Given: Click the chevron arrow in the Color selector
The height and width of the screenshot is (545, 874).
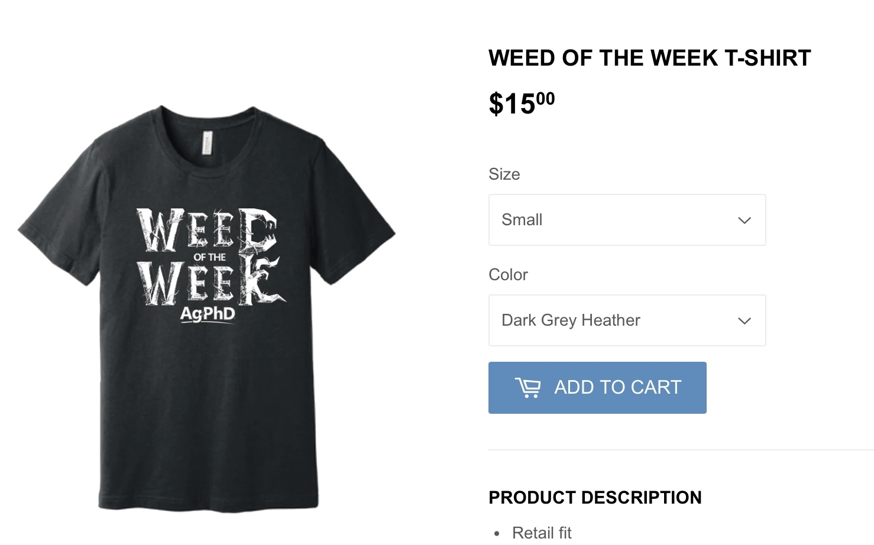Looking at the screenshot, I should (x=744, y=321).
